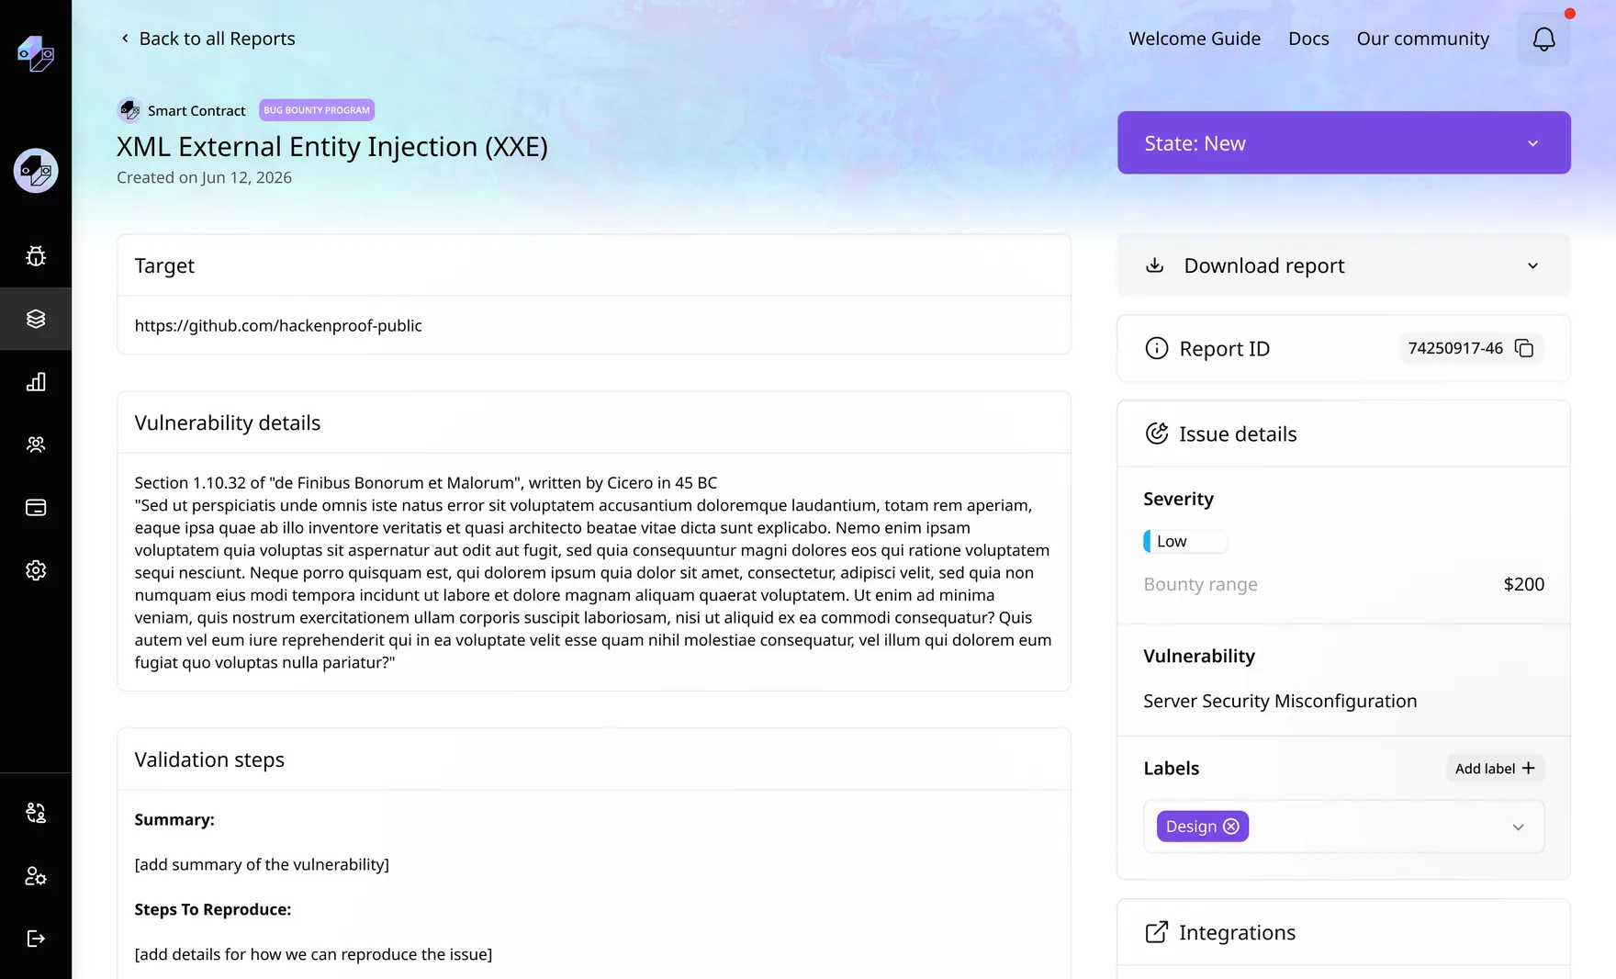
Task: Open the Our community link
Action: (1422, 39)
